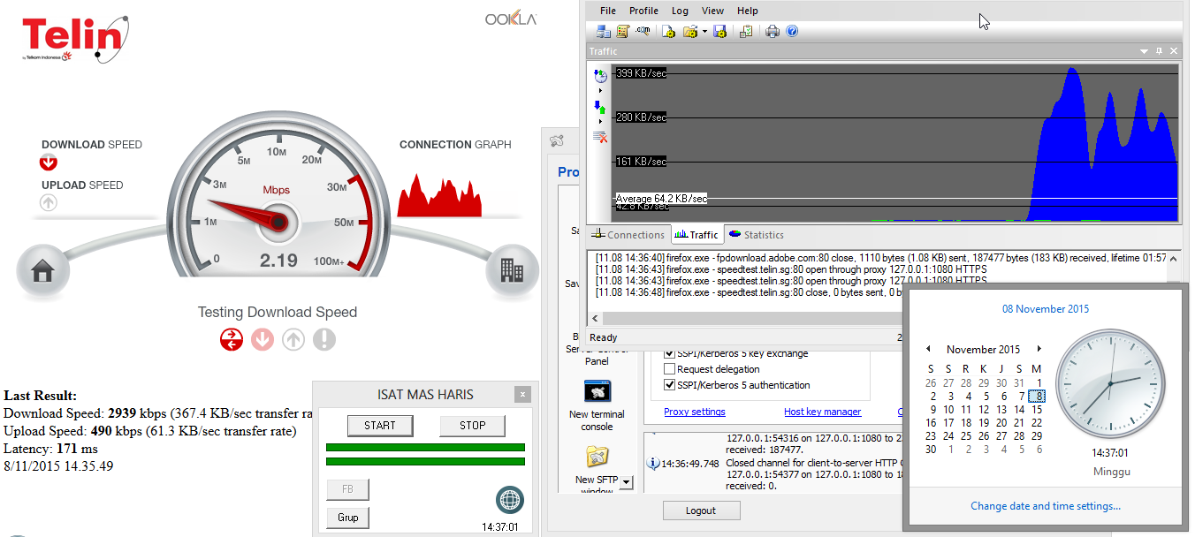Open the checklist options icon in toolbar

[x=746, y=31]
